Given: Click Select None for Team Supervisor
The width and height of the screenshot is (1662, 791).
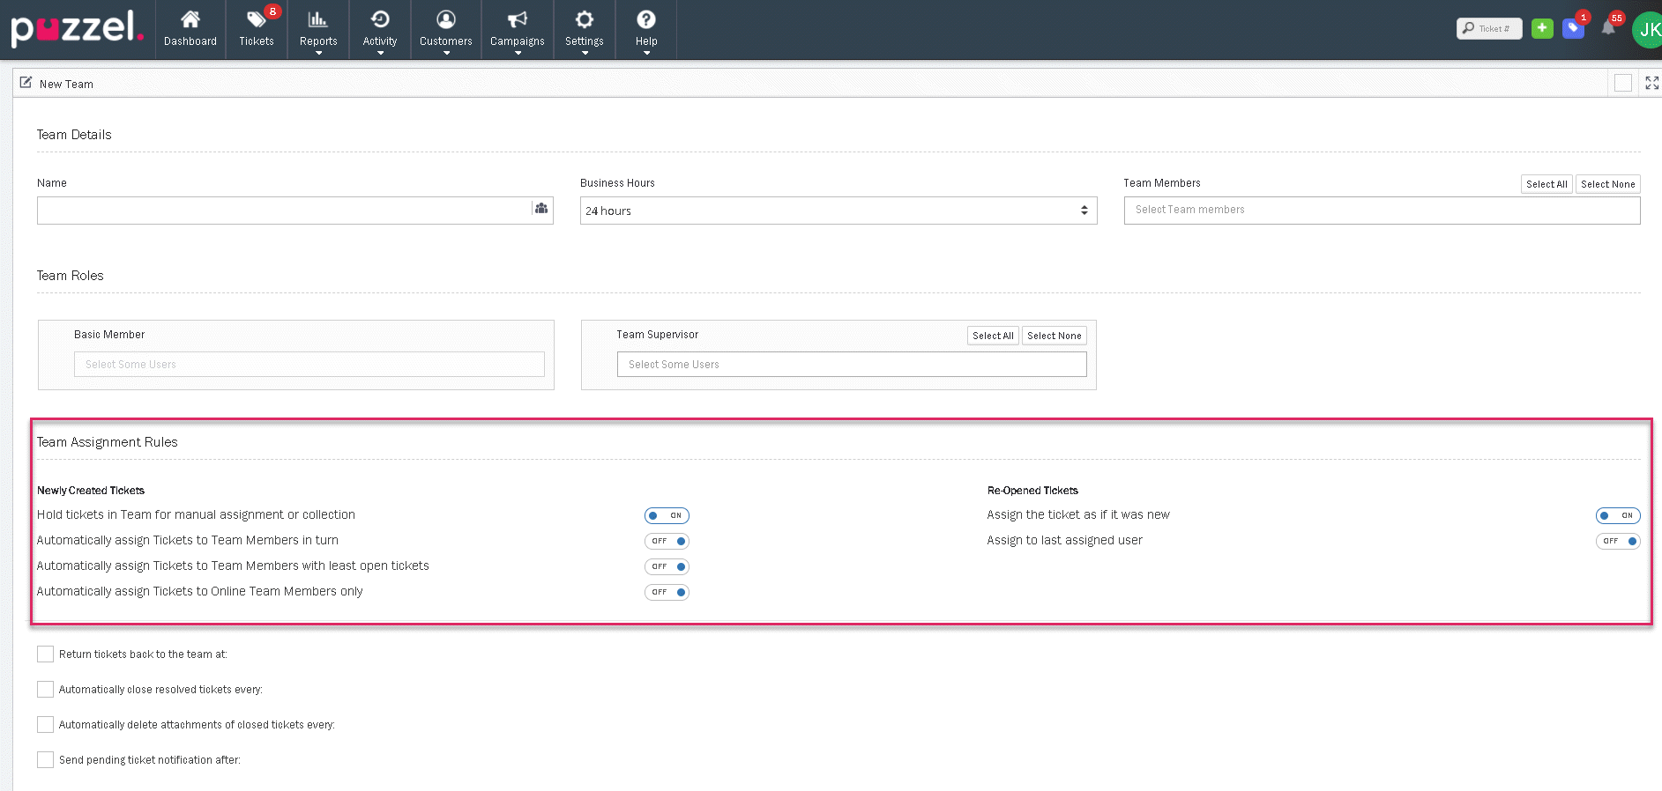Looking at the screenshot, I should (x=1054, y=336).
